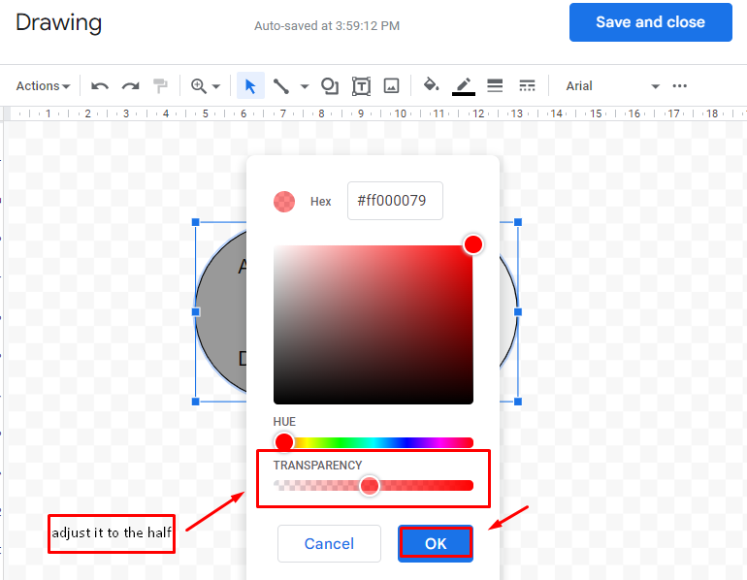
Task: Click the top-left selection handle
Action: 195,222
